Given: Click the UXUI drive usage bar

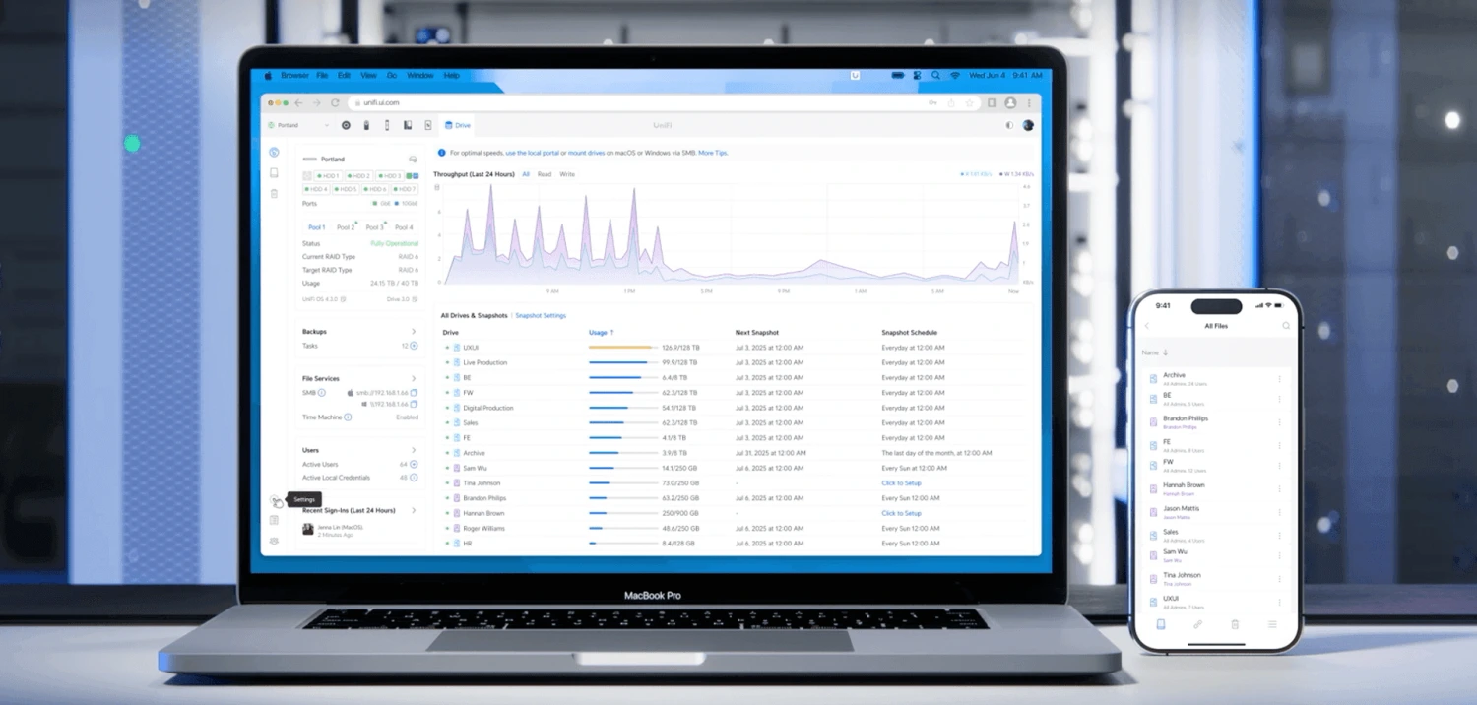Looking at the screenshot, I should pyautogui.click(x=621, y=348).
